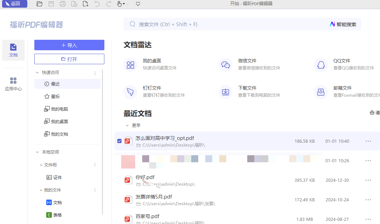
Task: Open the QQ文件 card icon
Action: coord(321,65)
